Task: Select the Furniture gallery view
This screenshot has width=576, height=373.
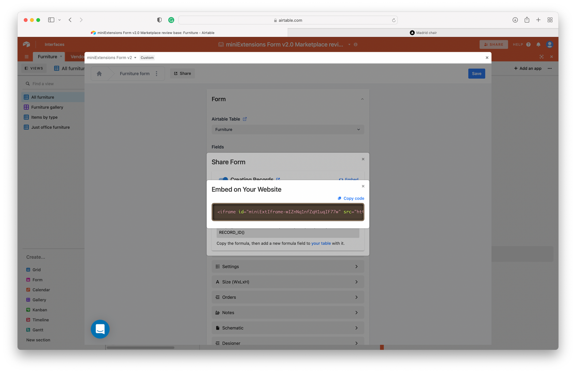Action: tap(53, 107)
